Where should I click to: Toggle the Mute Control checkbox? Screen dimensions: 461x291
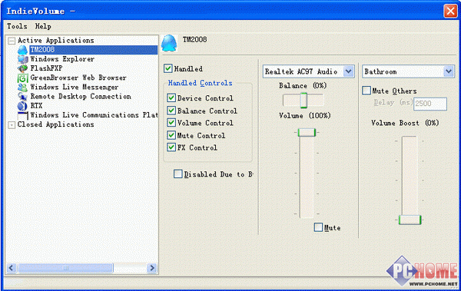pyautogui.click(x=171, y=135)
